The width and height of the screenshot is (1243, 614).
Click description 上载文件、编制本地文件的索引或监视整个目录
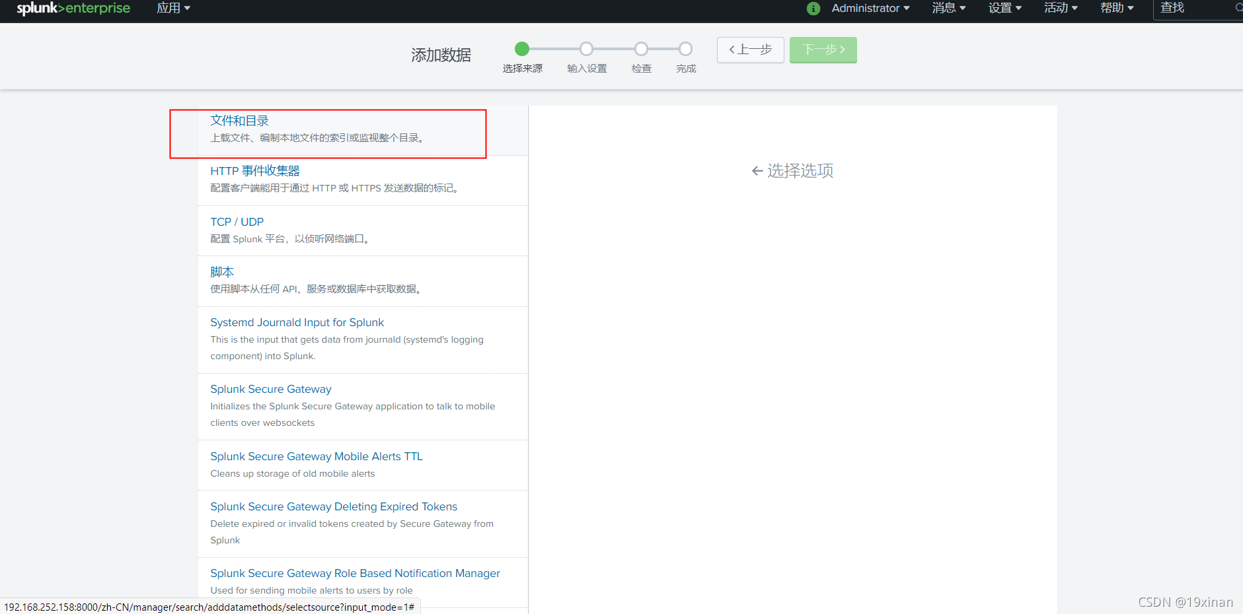coord(317,138)
